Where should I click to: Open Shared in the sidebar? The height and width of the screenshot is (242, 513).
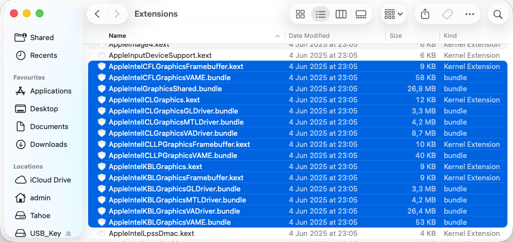pyautogui.click(x=42, y=38)
